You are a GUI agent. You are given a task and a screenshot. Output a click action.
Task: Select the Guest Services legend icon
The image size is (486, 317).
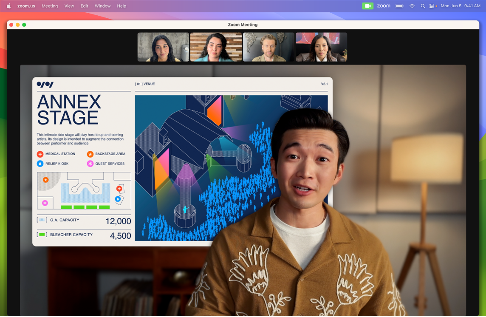(x=90, y=164)
